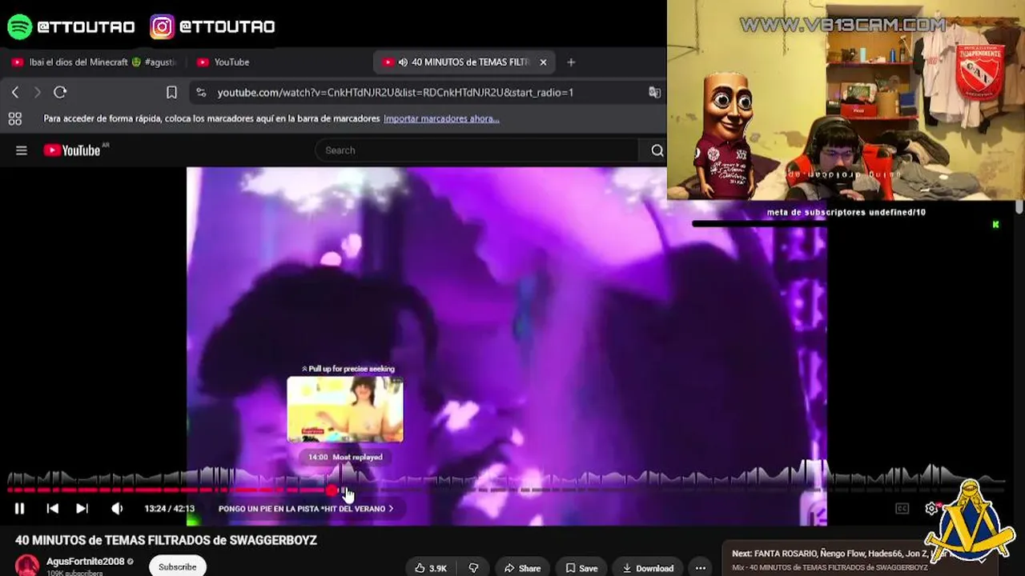Pause the YouTube video
This screenshot has height=576, width=1025.
[19, 508]
